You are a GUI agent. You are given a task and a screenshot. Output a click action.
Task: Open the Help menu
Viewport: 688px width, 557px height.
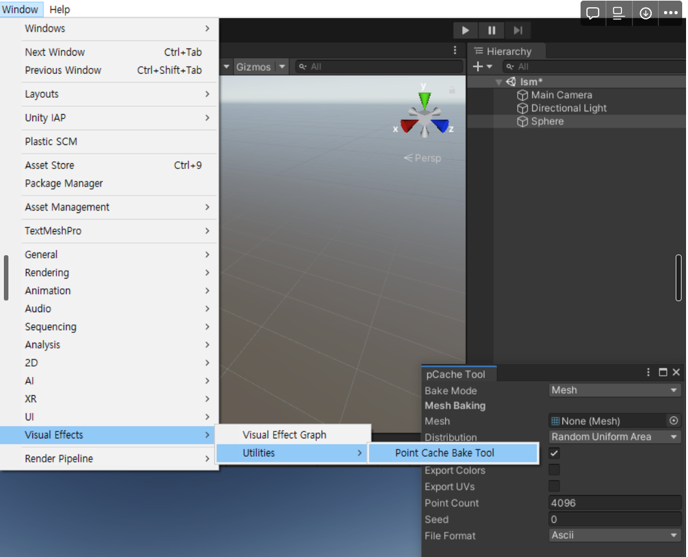pyautogui.click(x=60, y=9)
